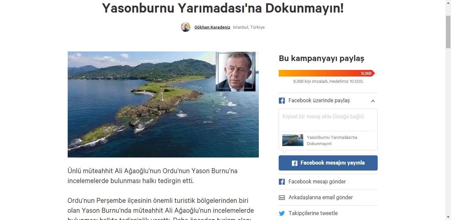Click Gökhan Karadeniz's profile avatar
451x220 pixels.
186,27
